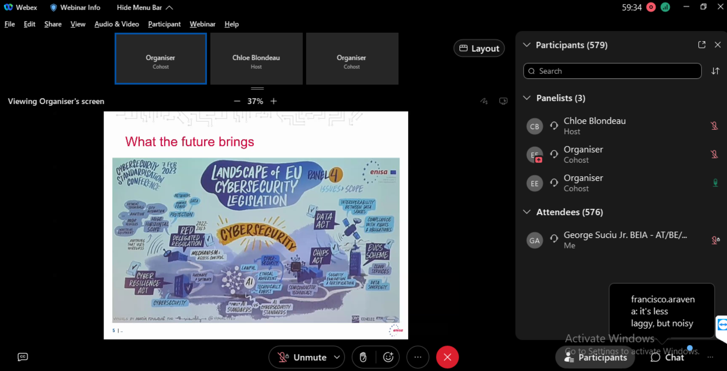Collapse the Attendees (576) group
The width and height of the screenshot is (727, 371).
tap(527, 212)
